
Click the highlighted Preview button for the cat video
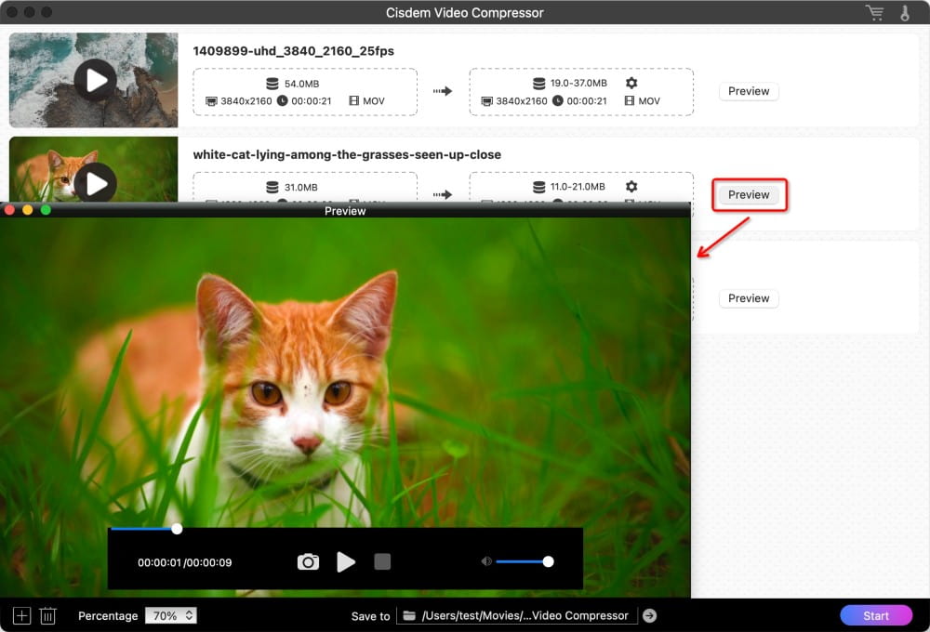coord(749,194)
